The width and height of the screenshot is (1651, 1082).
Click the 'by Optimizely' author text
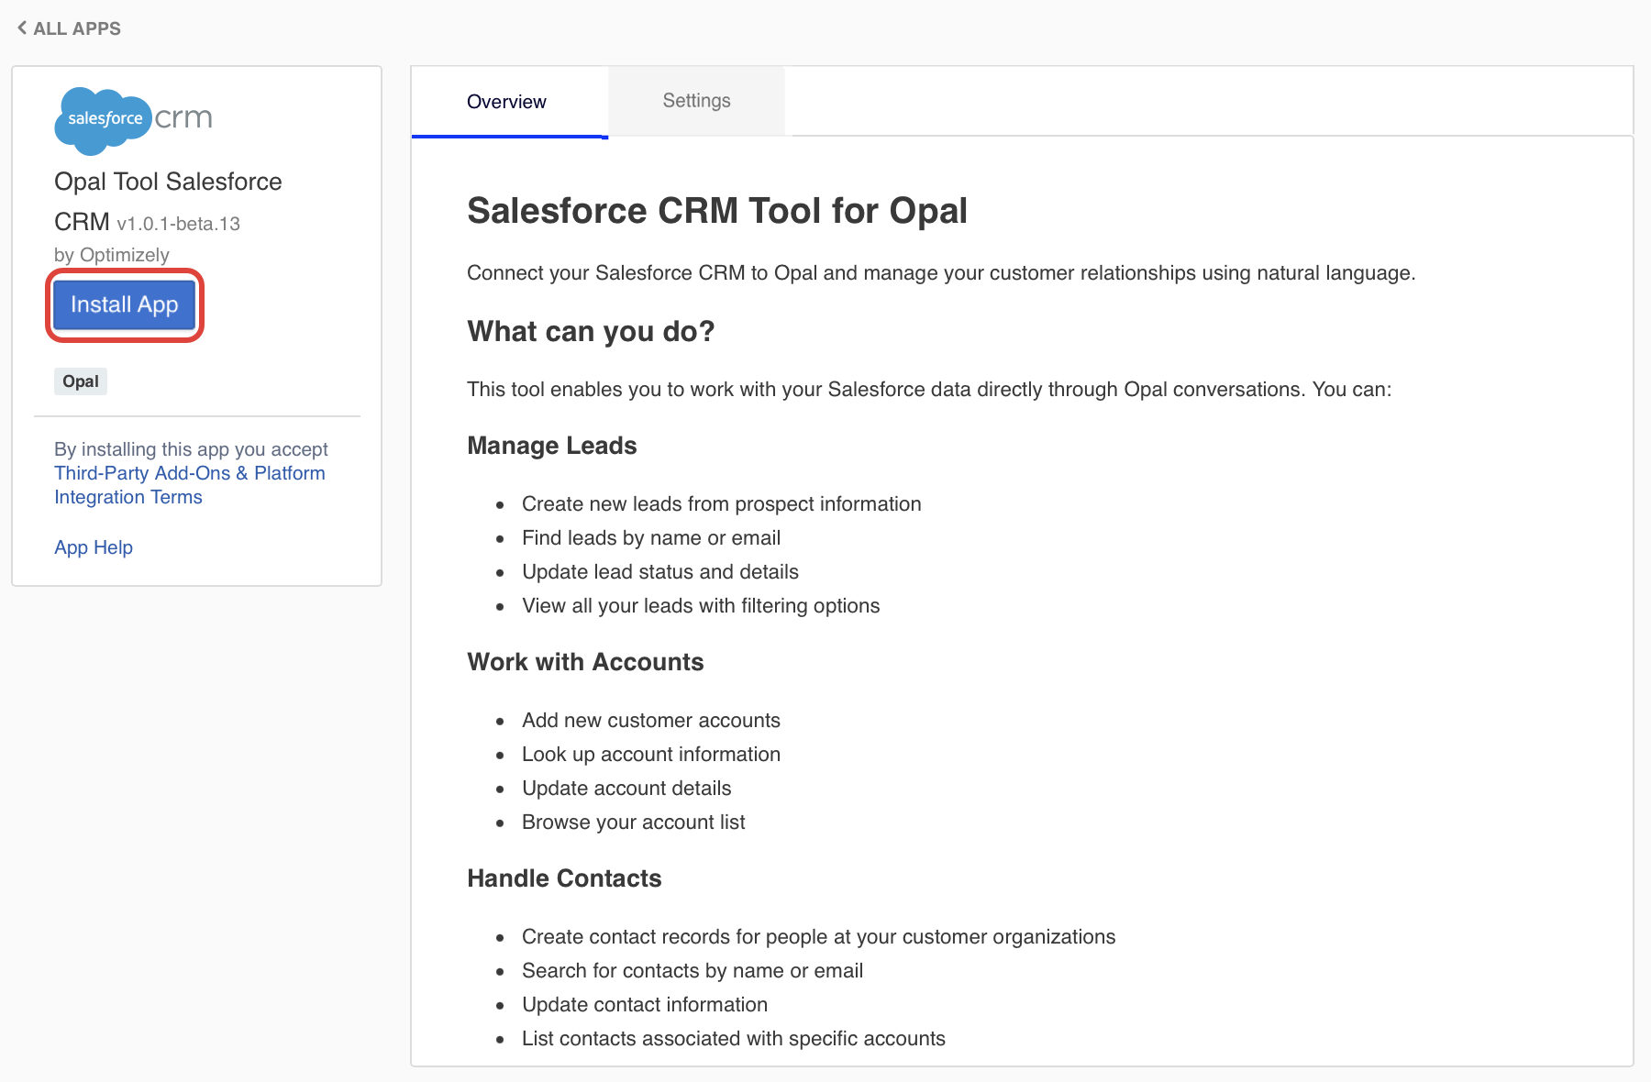[x=112, y=255]
